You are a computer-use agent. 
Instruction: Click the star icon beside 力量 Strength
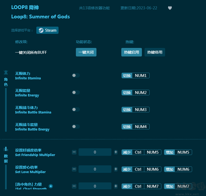pyautogui.click(x=51, y=186)
